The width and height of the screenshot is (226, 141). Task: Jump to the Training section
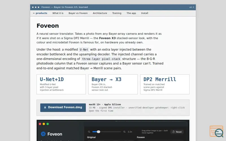click(117, 13)
